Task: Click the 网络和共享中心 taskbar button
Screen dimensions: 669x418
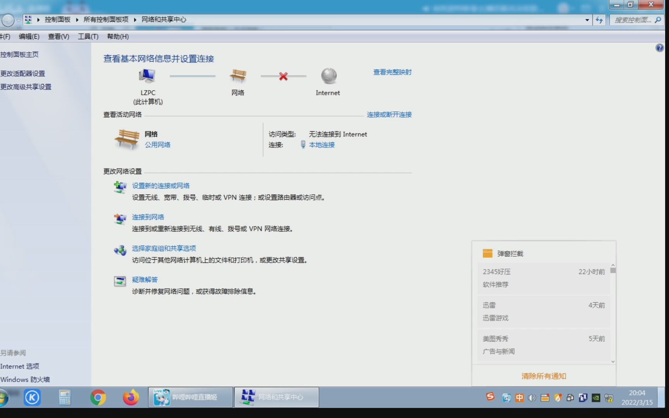Action: (277, 397)
